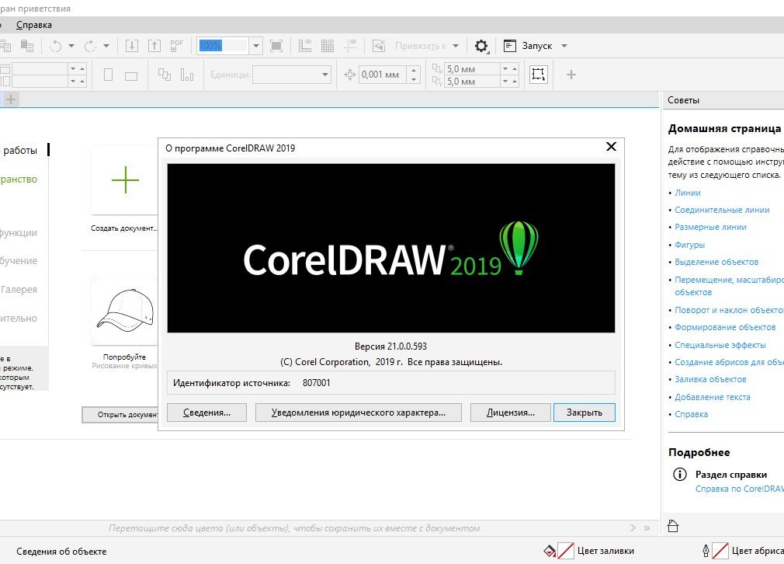Select the portrait page orientation icon
Screen dimensions: 784x564
coord(108,75)
